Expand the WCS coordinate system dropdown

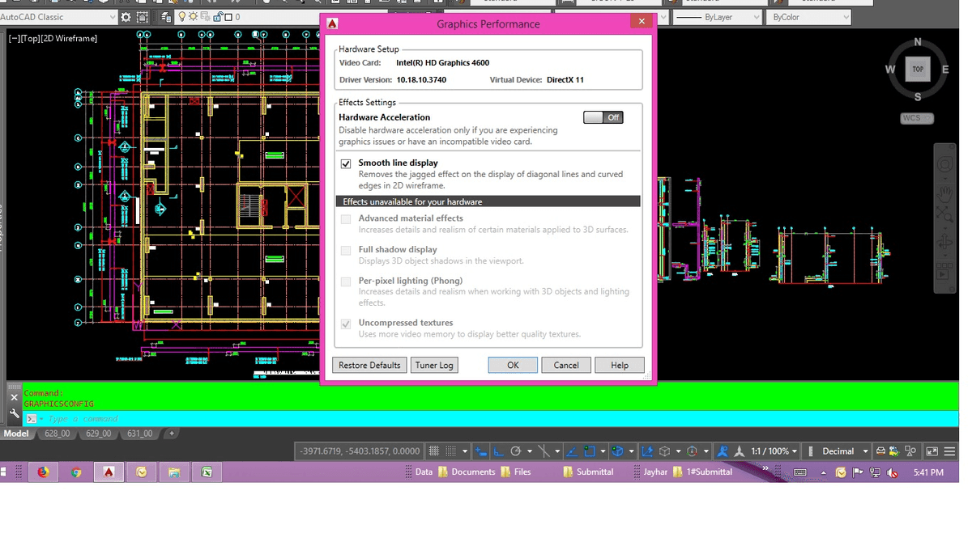[916, 118]
